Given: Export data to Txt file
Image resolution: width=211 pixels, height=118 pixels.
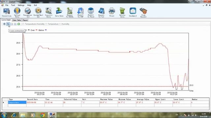Looking at the screenshot, I should [101, 12].
